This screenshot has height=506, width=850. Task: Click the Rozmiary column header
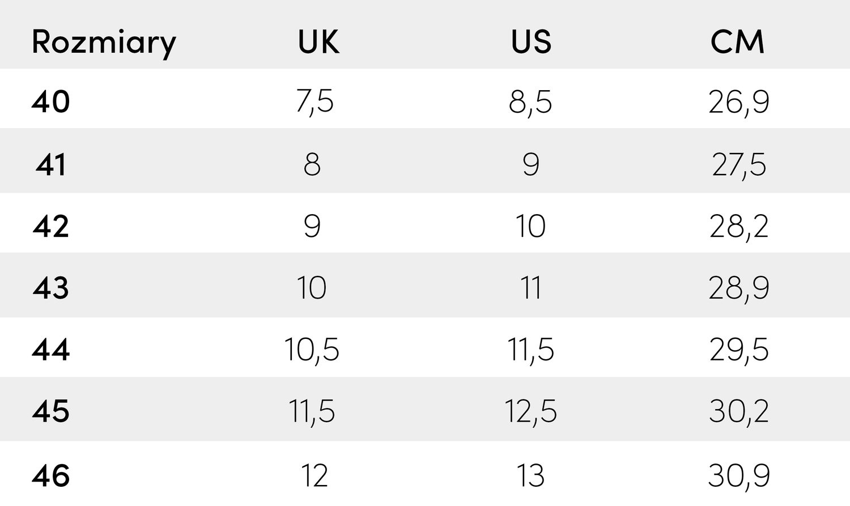click(104, 42)
